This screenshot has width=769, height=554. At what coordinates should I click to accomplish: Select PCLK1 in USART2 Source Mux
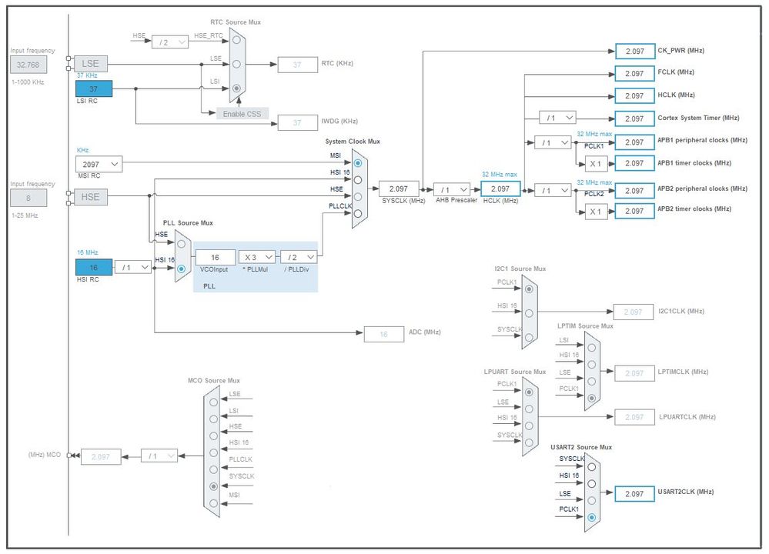(x=592, y=517)
